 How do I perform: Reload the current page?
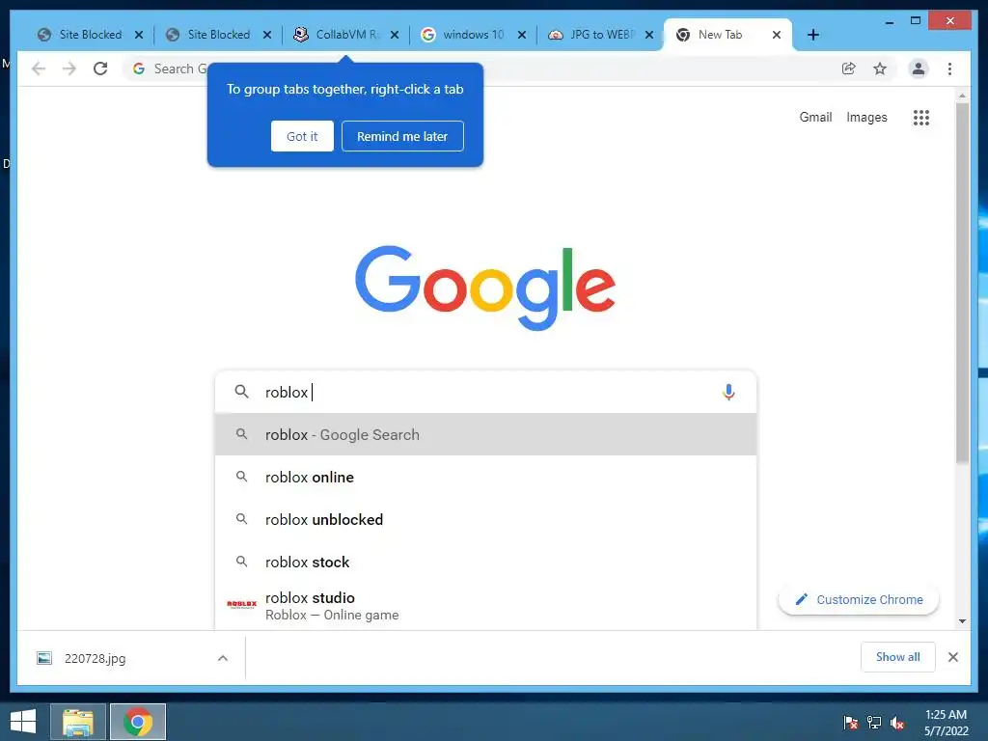(x=100, y=69)
